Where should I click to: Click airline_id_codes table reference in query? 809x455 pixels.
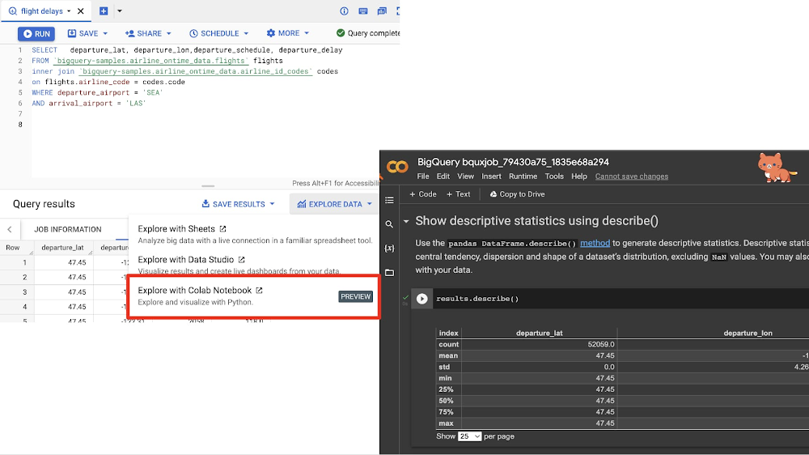pyautogui.click(x=196, y=71)
